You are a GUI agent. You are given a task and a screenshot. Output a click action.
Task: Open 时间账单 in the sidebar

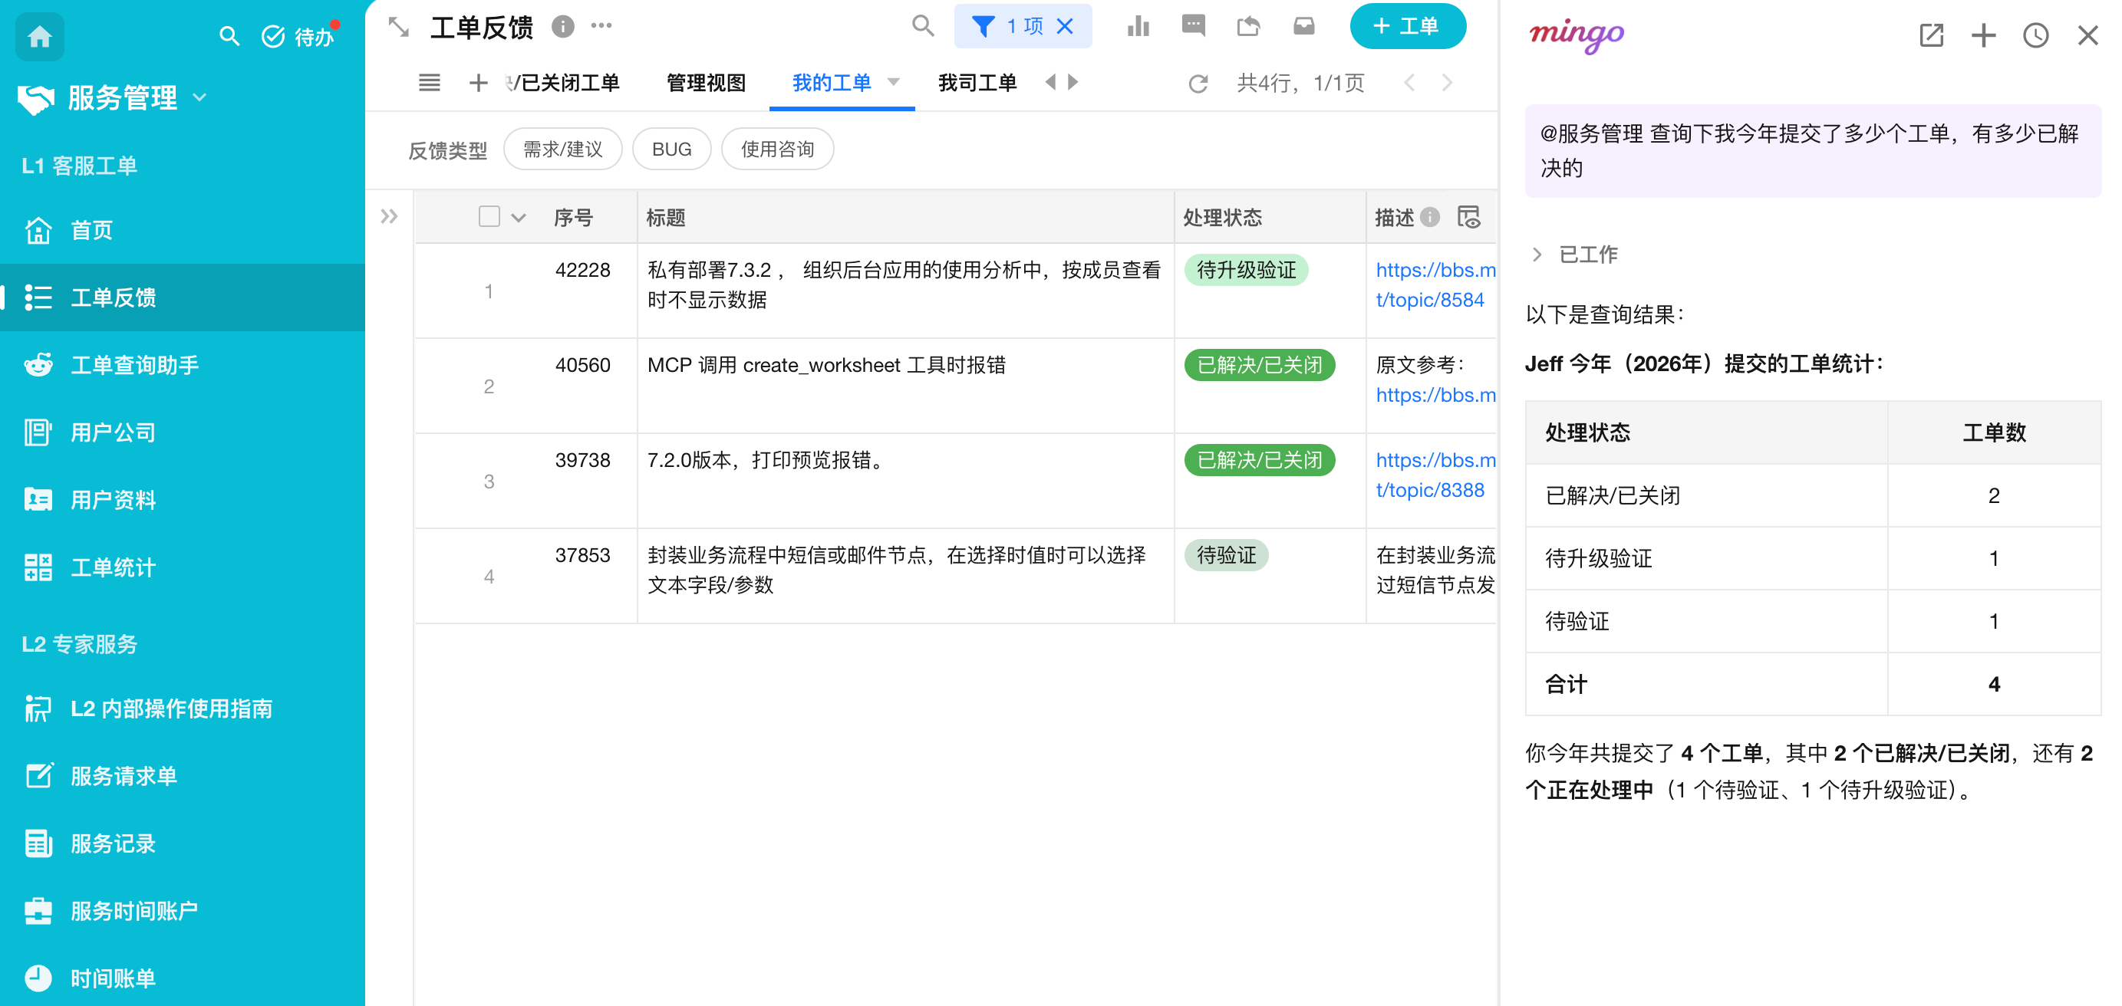[x=182, y=978]
